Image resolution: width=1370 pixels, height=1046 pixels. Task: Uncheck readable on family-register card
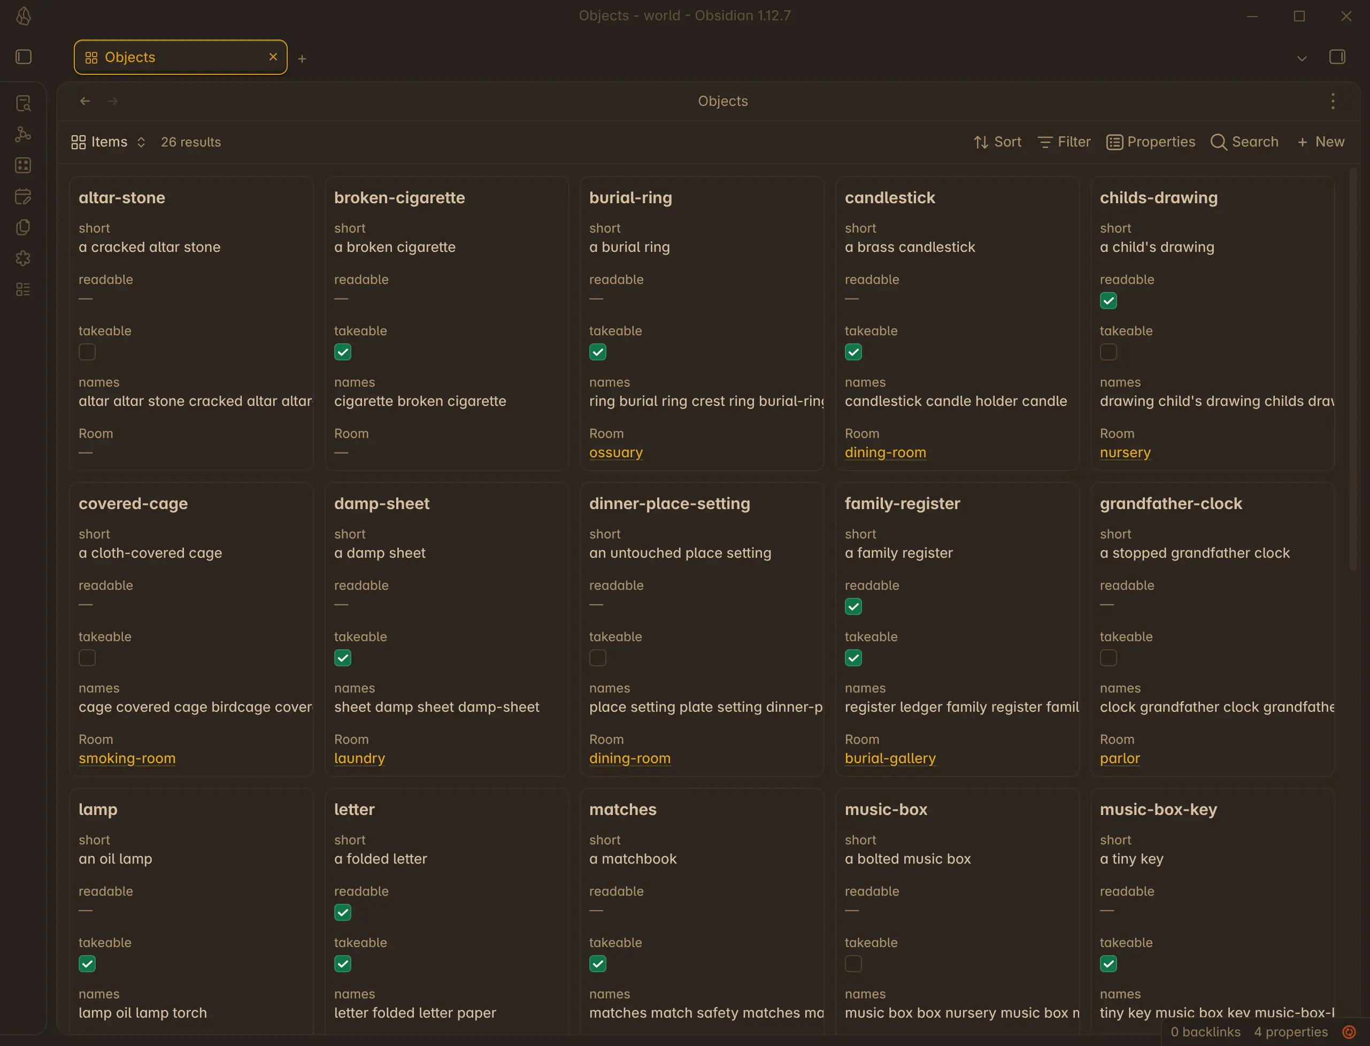853,606
